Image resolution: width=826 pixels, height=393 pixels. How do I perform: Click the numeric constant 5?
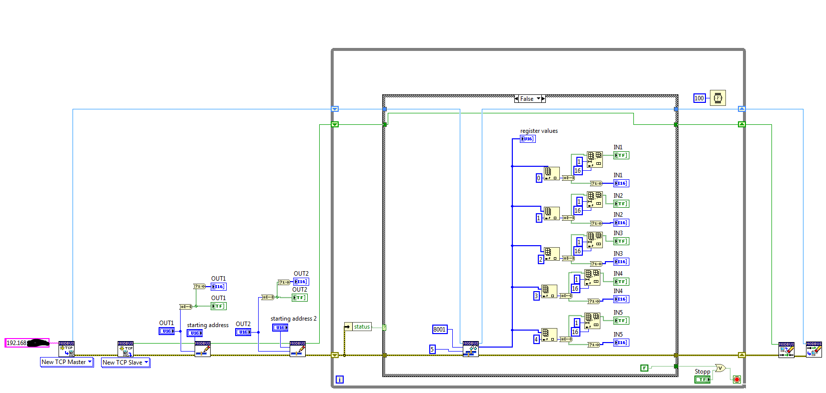(433, 349)
